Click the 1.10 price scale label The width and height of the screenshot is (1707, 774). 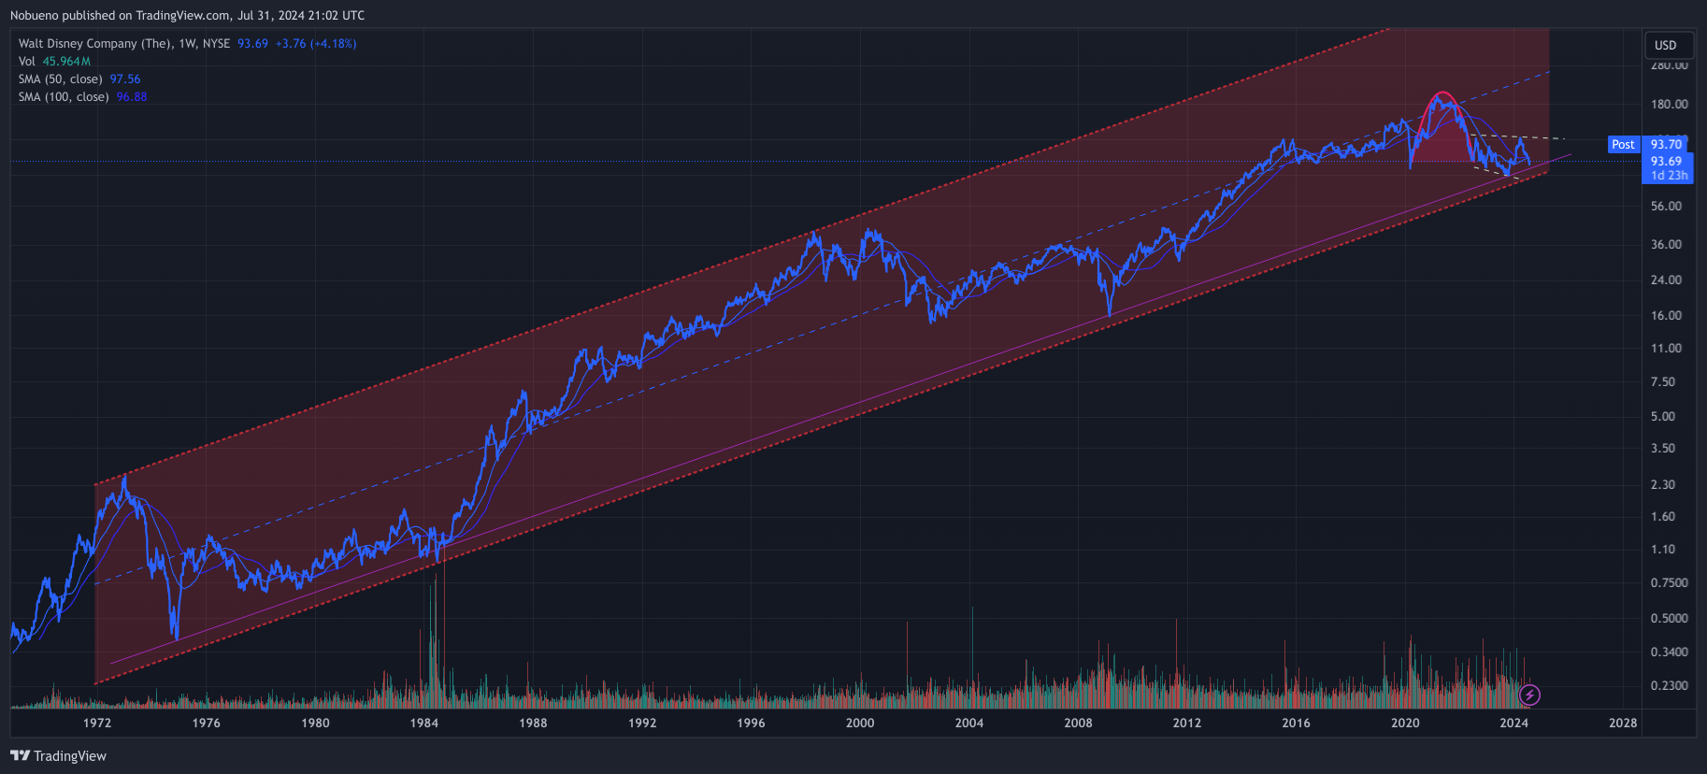tap(1663, 549)
